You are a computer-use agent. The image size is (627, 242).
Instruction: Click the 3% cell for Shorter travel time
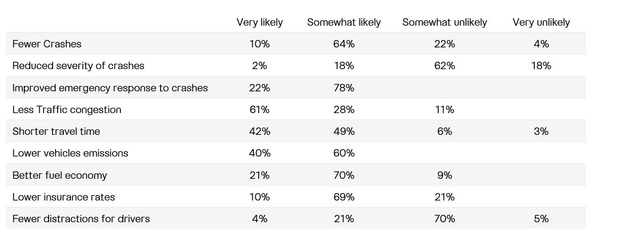(541, 131)
